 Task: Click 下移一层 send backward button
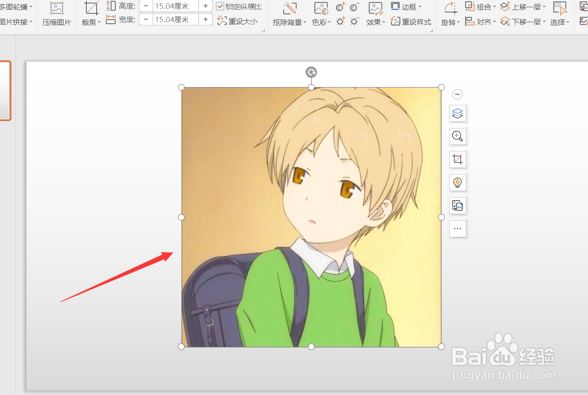pyautogui.click(x=523, y=22)
